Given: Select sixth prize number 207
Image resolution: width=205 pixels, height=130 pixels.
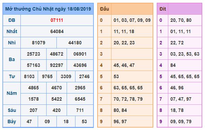Looking at the screenshot, I should [33, 110].
